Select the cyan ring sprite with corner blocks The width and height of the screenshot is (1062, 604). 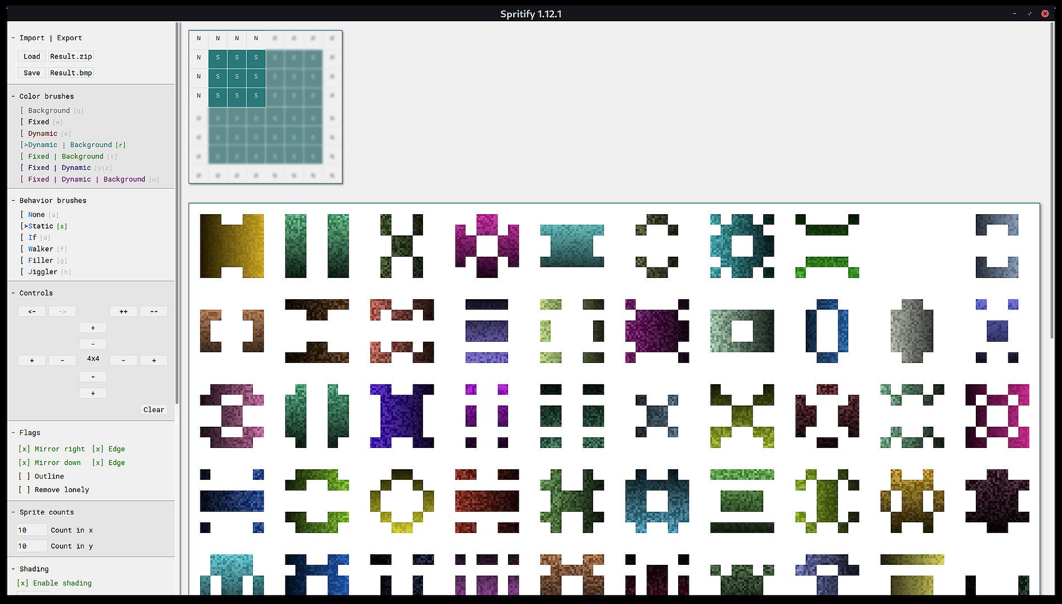742,246
